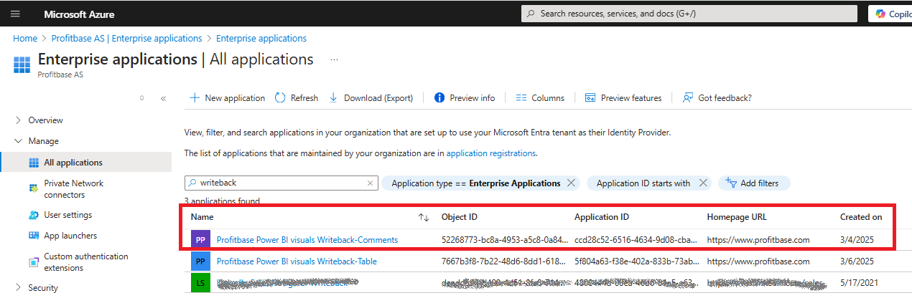
Task: Open the final Enterprise applications breadcrumb
Action: click(x=261, y=38)
